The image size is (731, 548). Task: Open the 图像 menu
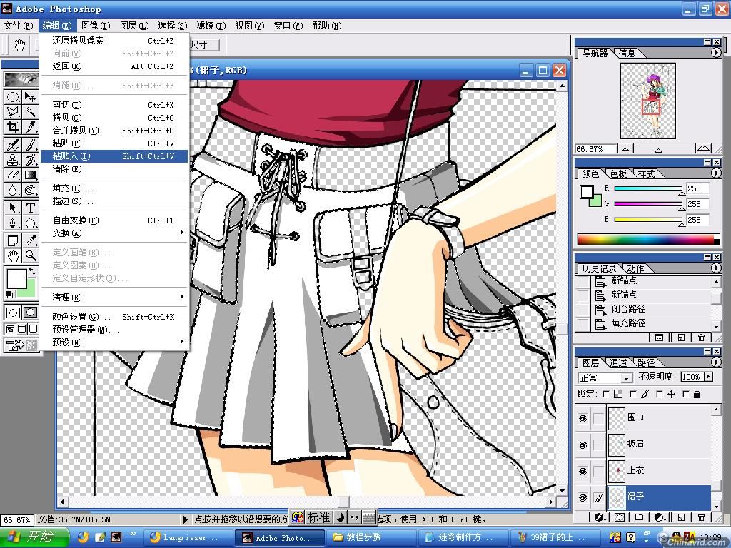click(96, 26)
